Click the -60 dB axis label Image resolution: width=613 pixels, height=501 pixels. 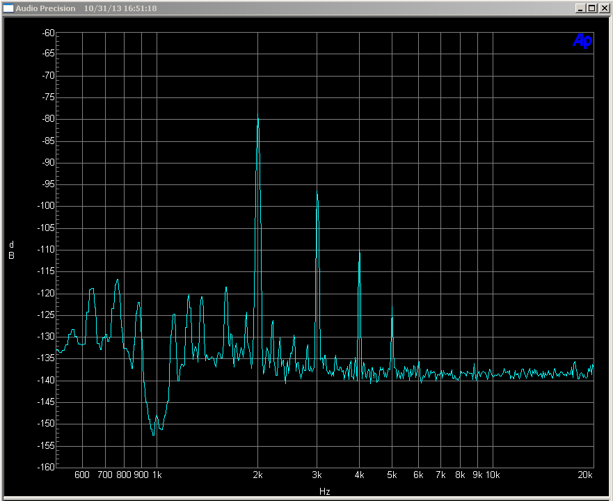click(49, 33)
